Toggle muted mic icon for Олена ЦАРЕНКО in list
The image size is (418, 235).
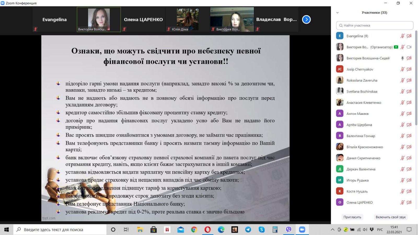402,202
